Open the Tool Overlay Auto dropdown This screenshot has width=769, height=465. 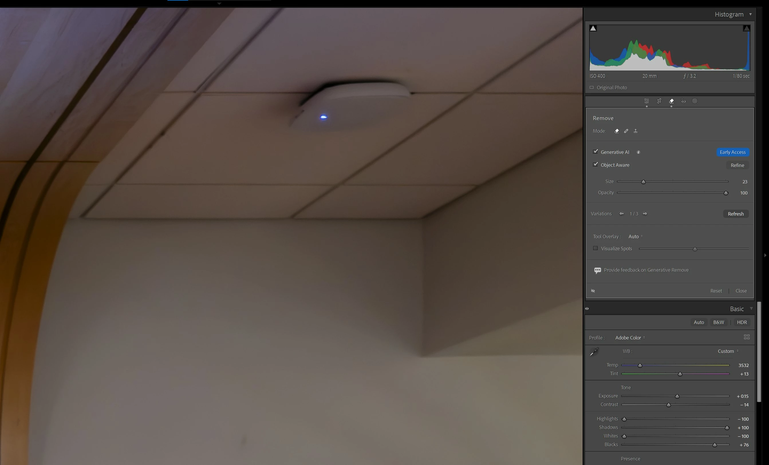point(635,237)
